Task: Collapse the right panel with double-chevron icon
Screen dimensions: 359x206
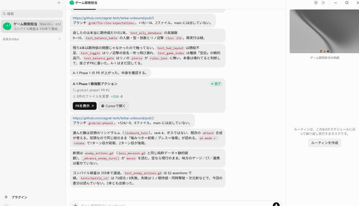Action: pos(323,3)
